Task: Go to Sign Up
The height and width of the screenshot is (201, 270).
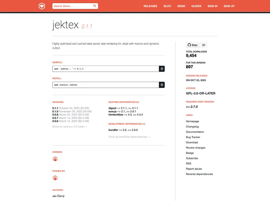Action: pyautogui.click(x=229, y=6)
